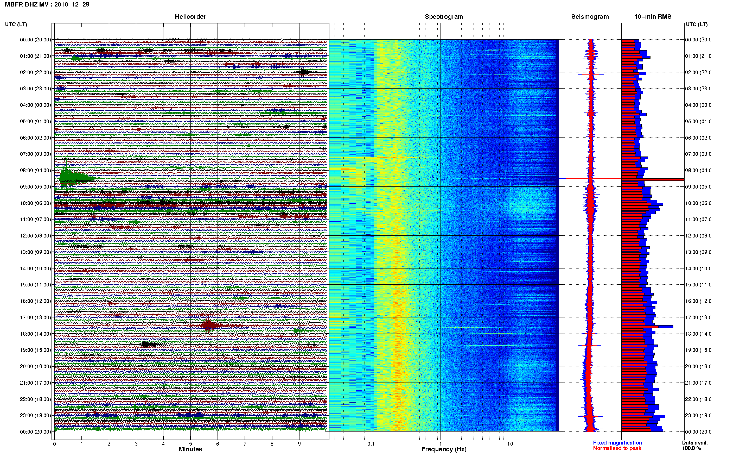740x463 pixels.
Task: Click the right 'UTC (LT)' axis label
Action: [697, 24]
